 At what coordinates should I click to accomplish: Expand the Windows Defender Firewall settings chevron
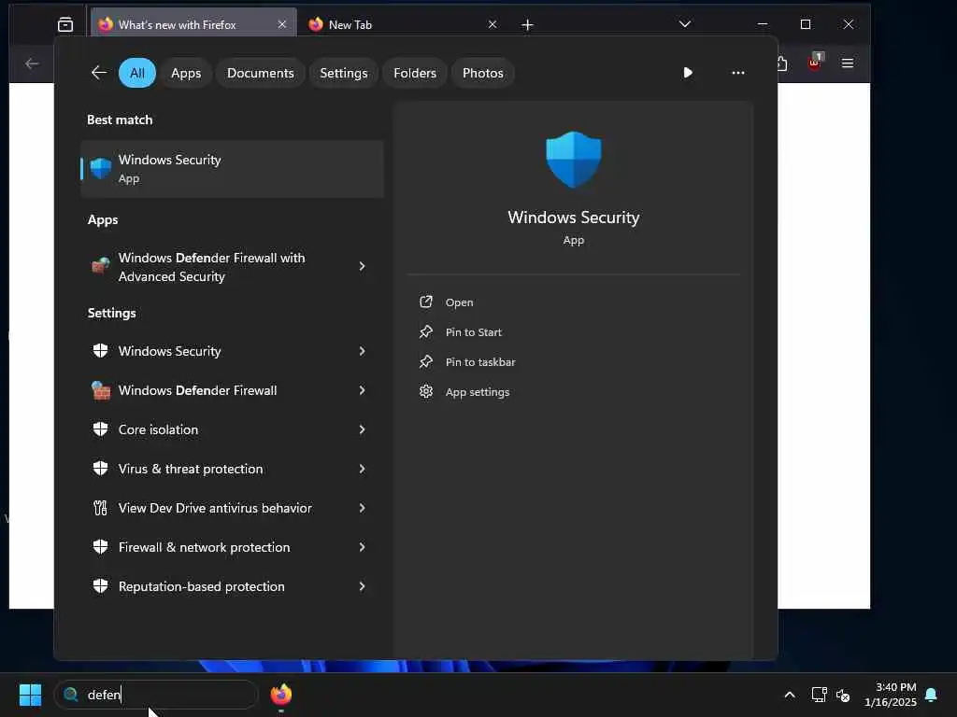click(363, 390)
